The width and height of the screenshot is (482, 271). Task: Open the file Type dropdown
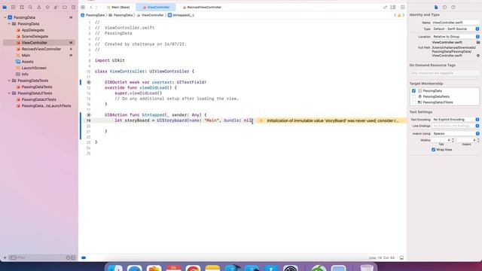456,29
